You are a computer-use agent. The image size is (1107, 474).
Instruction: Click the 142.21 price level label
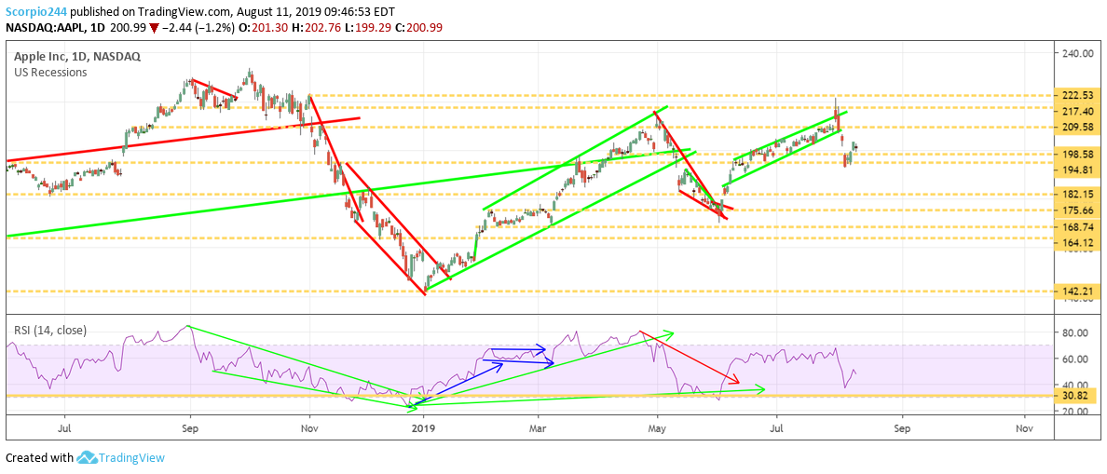[1076, 291]
